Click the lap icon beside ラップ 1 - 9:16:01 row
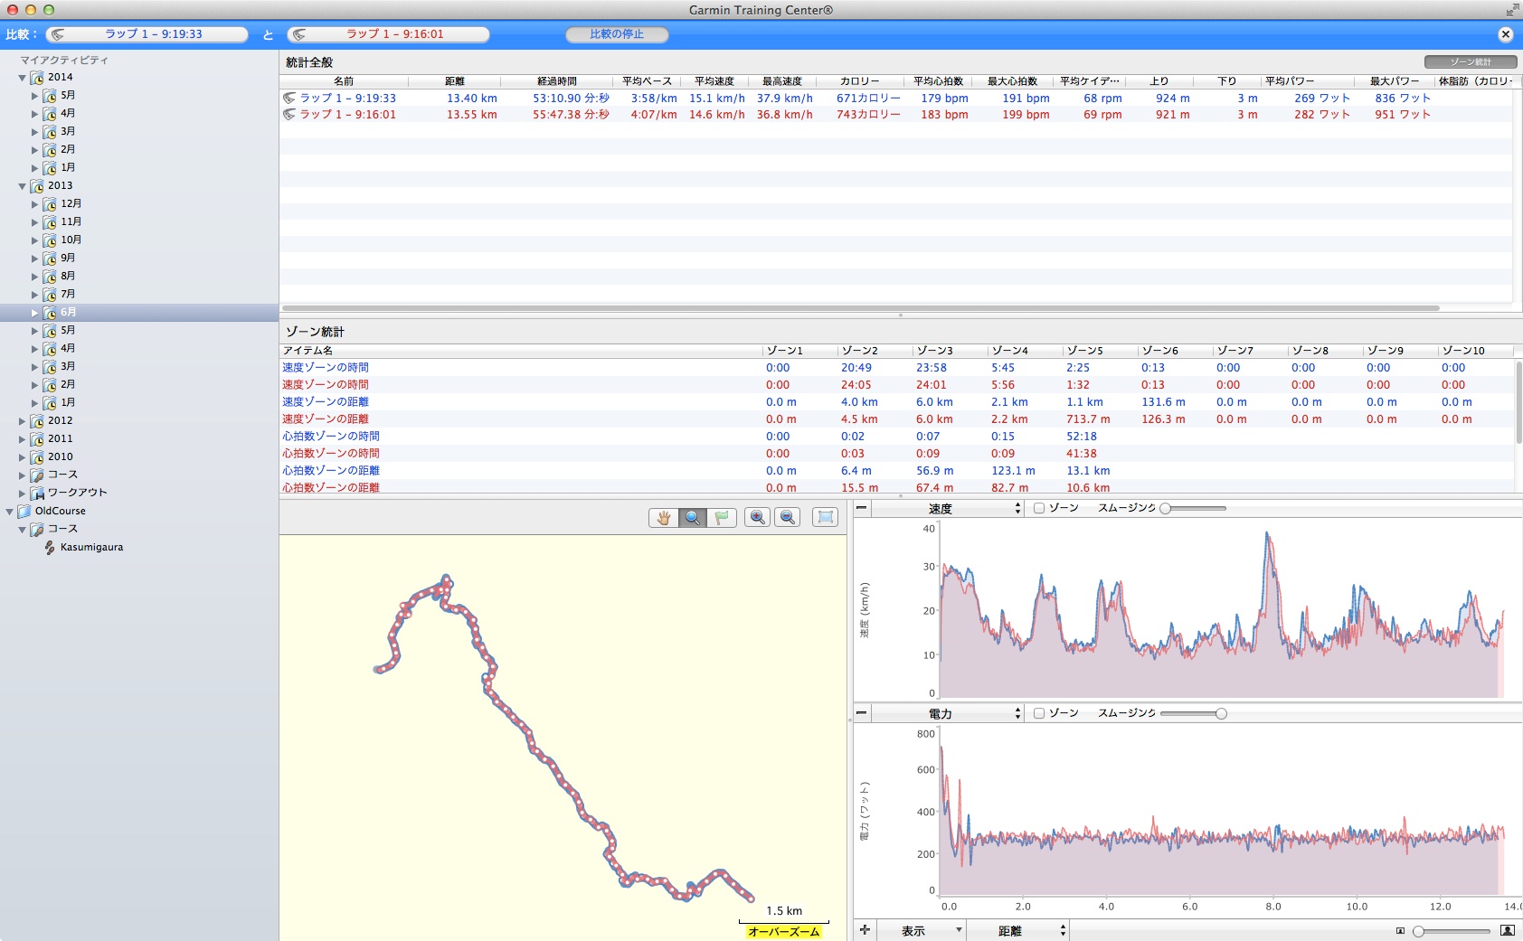The height and width of the screenshot is (941, 1523). coord(289,115)
